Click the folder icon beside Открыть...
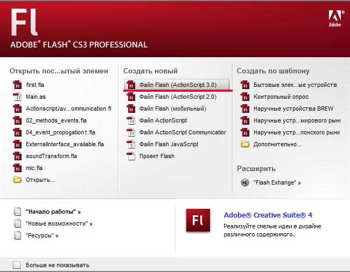Viewport: 350px width, 272px height. (17, 180)
